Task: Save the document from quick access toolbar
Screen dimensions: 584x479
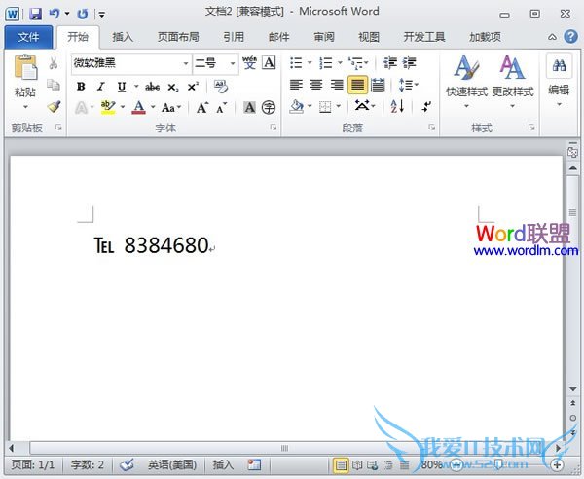Action: tap(35, 14)
